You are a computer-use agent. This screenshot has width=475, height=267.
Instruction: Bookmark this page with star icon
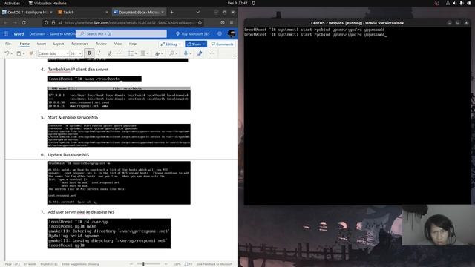click(200, 22)
